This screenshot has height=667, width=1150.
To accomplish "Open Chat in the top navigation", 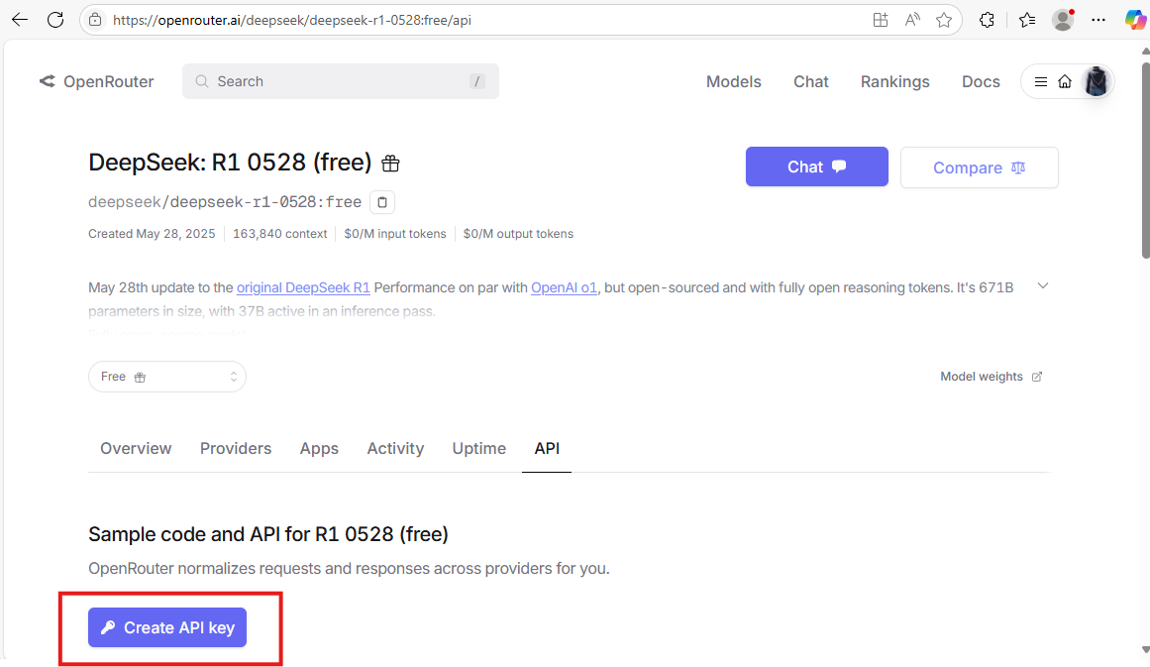I will [x=810, y=81].
